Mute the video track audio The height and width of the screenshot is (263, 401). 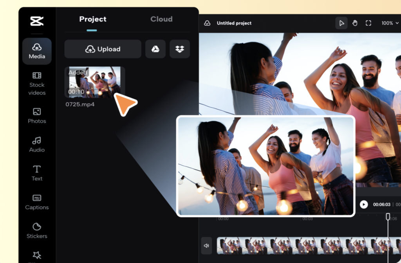(206, 246)
